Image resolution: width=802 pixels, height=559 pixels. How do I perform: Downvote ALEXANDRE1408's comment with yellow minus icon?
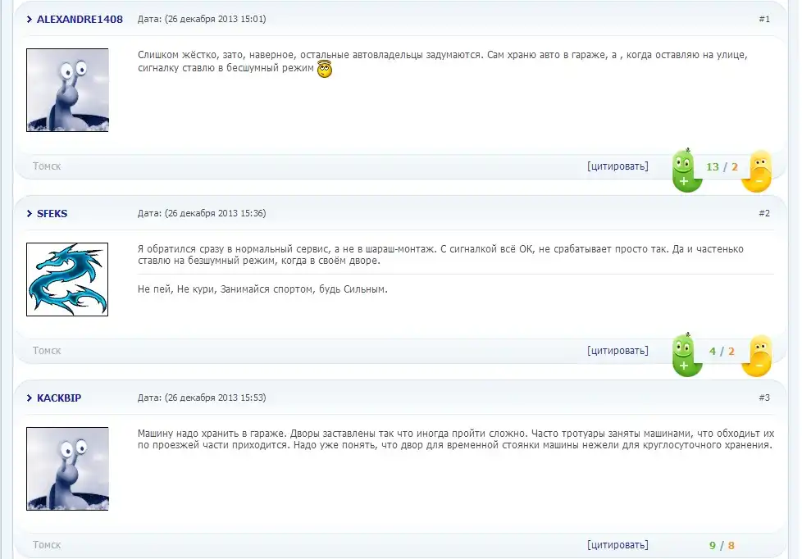pyautogui.click(x=757, y=170)
